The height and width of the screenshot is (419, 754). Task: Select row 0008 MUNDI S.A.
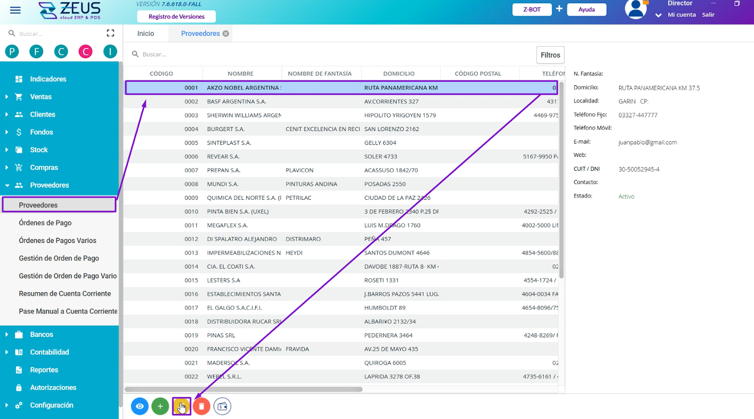point(342,184)
